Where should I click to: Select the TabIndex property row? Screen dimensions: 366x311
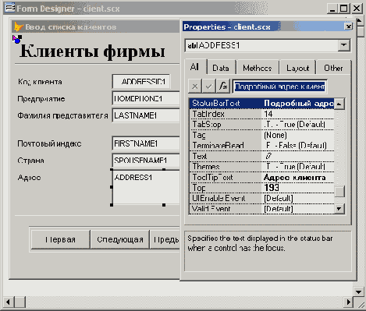pos(261,114)
